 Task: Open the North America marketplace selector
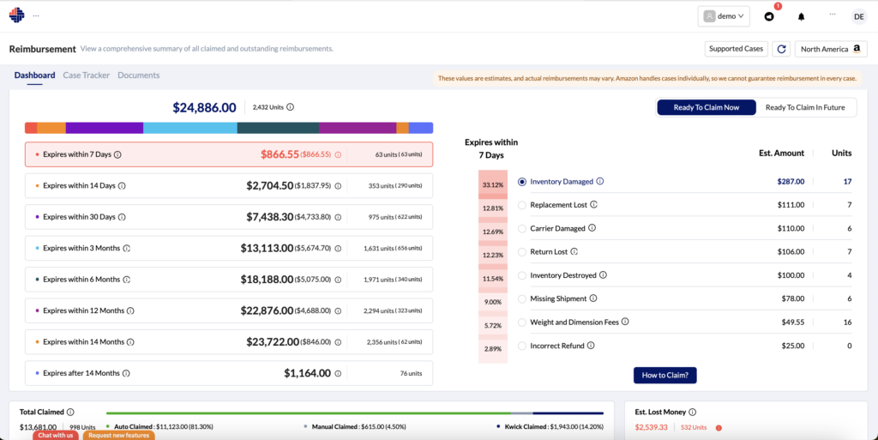831,49
